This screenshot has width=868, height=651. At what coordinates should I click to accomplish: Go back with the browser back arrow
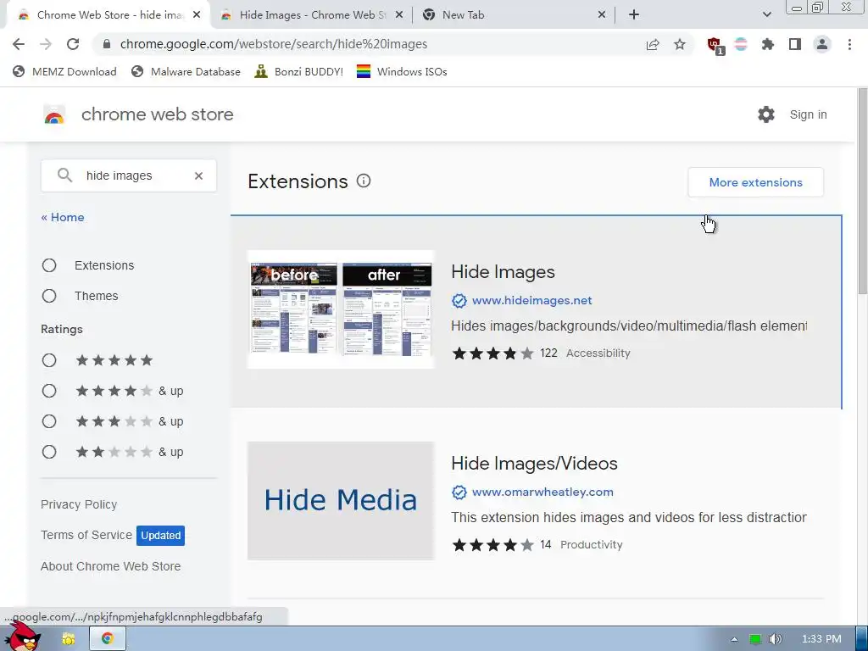pos(19,44)
